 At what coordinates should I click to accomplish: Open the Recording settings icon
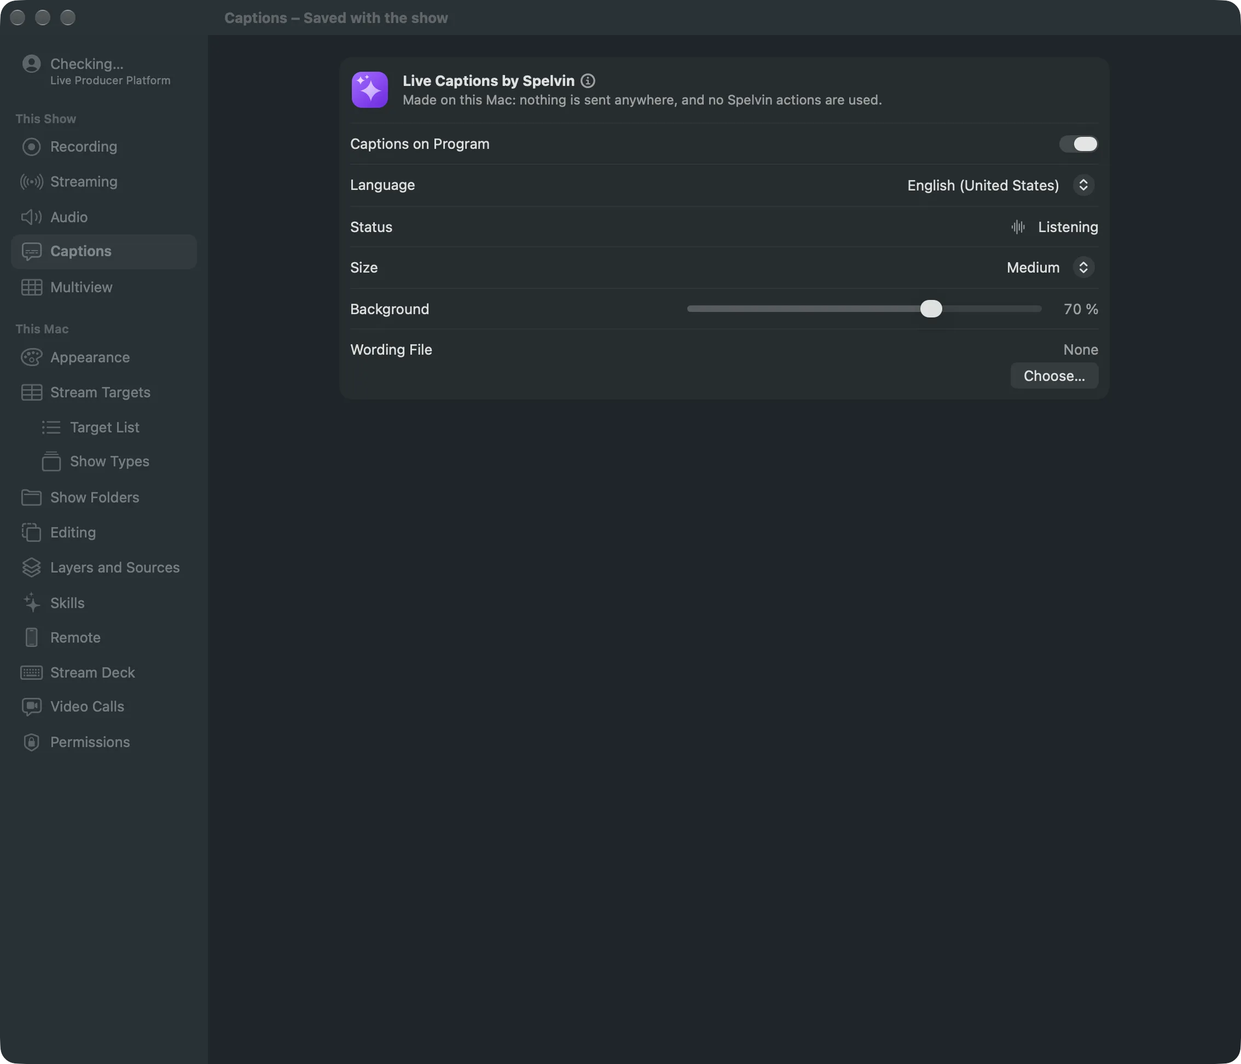click(x=31, y=147)
